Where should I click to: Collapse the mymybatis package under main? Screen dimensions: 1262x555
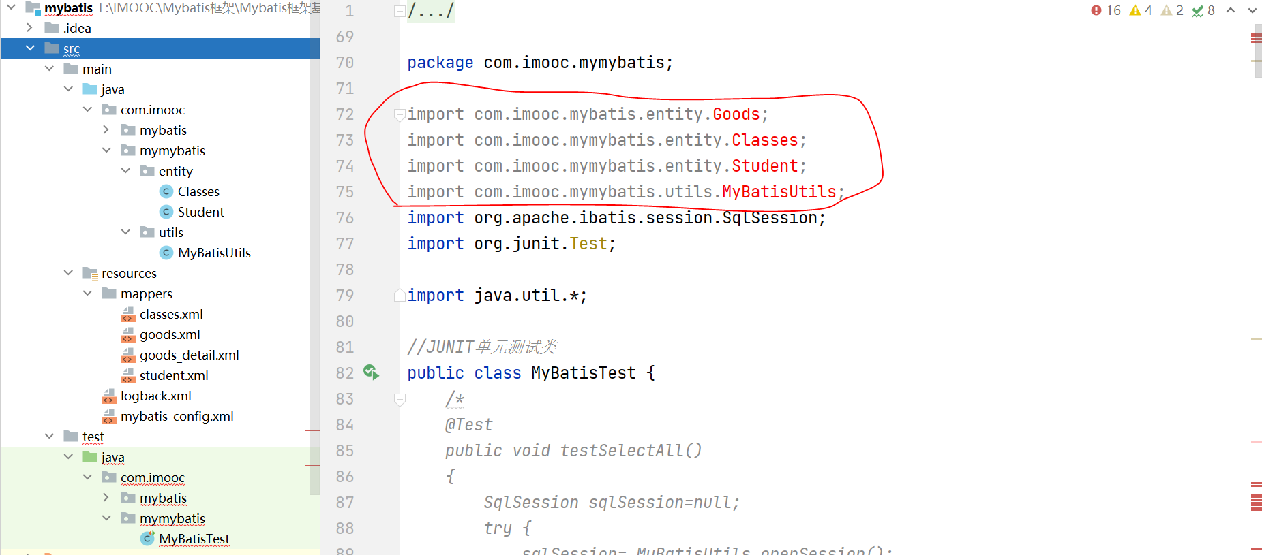(106, 150)
